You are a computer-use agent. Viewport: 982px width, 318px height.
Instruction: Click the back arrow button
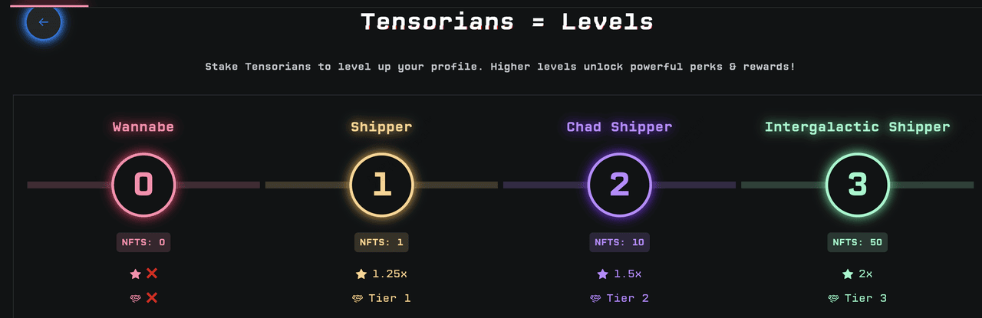click(x=44, y=22)
